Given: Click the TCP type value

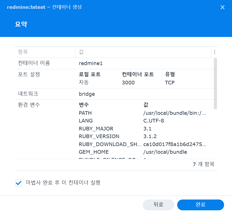Looking at the screenshot, I should (170, 83).
